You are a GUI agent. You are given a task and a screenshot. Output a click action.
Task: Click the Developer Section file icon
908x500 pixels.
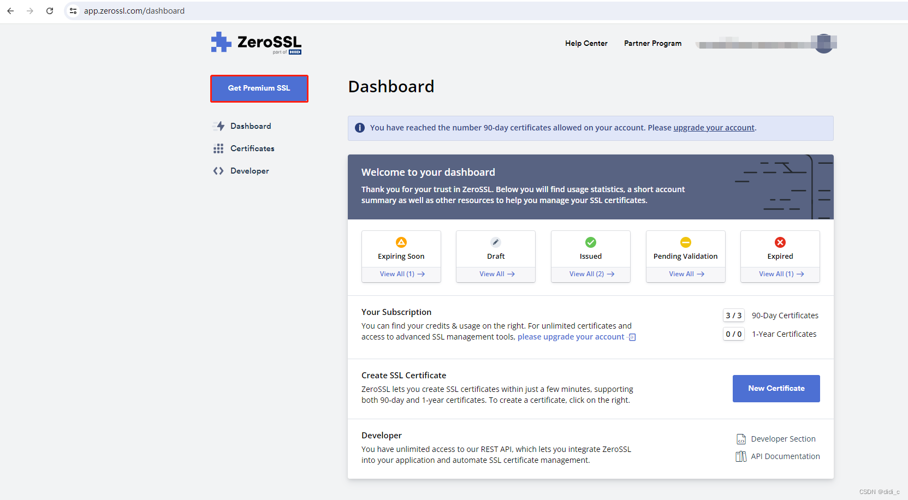point(741,439)
